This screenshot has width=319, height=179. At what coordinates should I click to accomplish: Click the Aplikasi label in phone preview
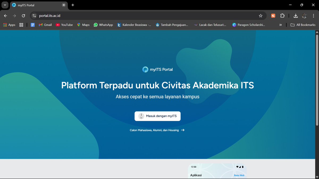point(196,175)
